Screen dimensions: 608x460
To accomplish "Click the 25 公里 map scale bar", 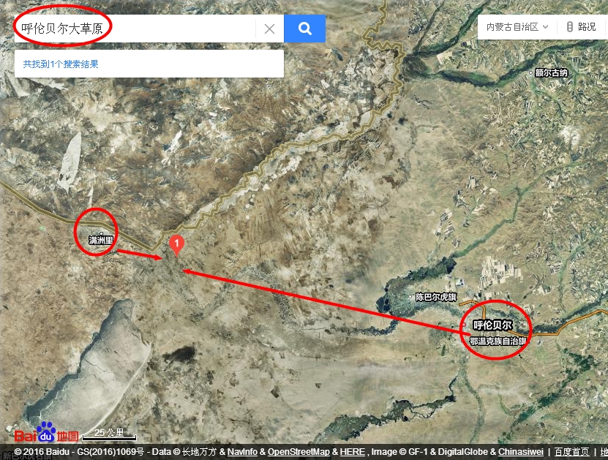I will pos(109,434).
